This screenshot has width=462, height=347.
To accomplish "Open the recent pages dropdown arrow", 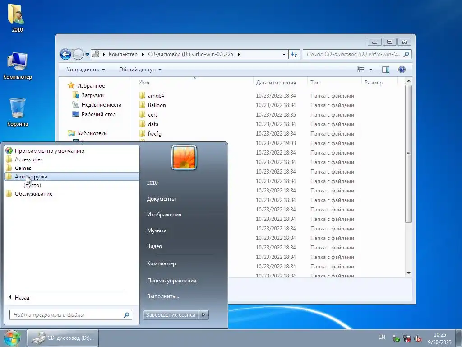I will pyautogui.click(x=87, y=55).
